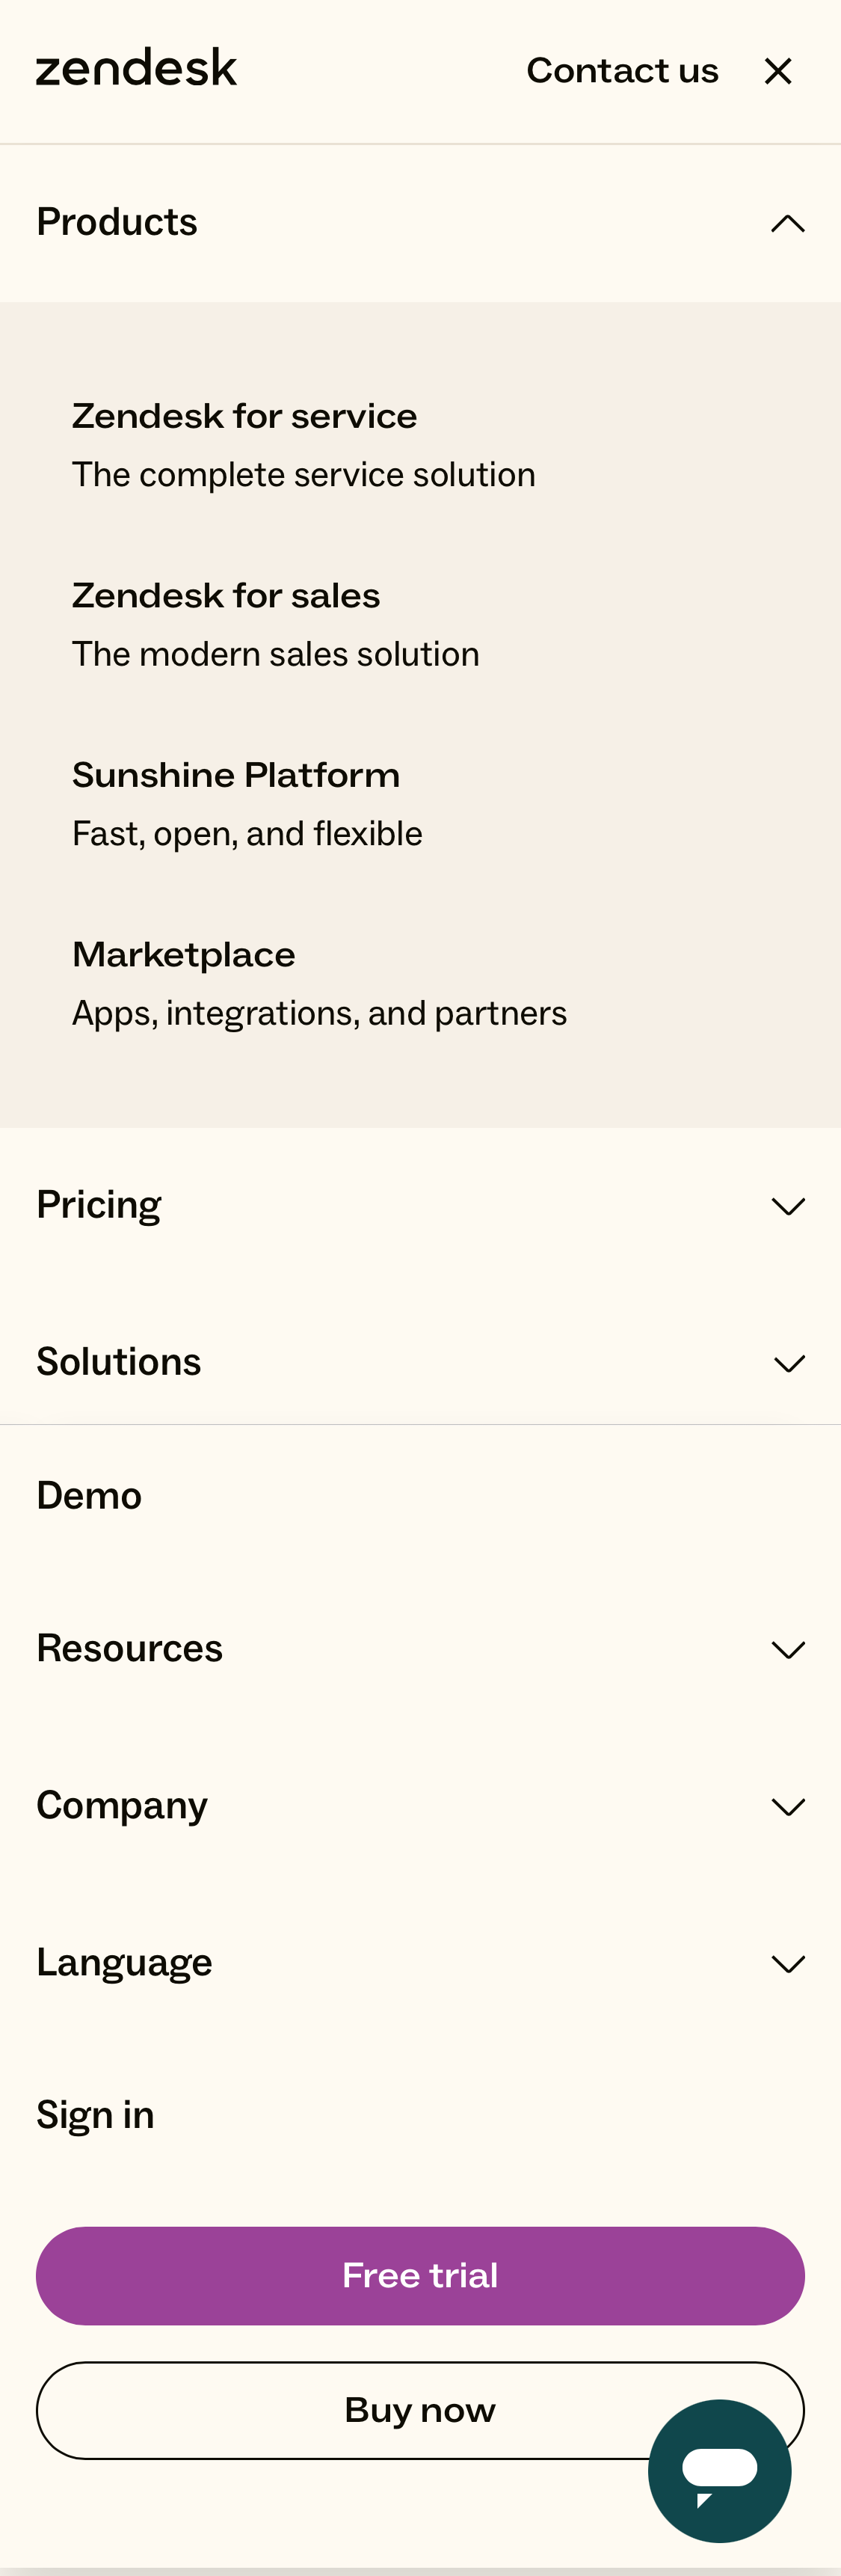
Task: Select Zendesk for sales
Action: point(226,596)
